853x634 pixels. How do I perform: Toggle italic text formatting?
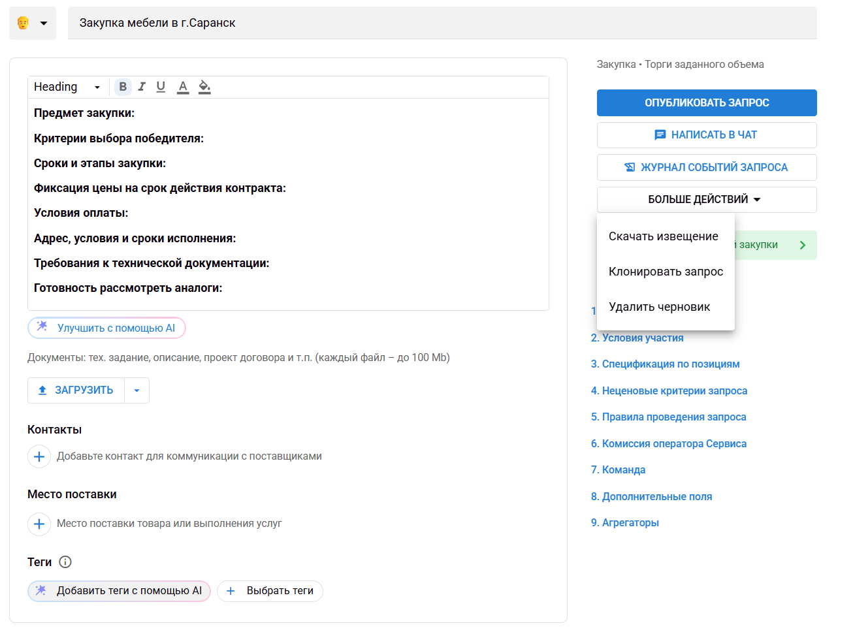click(142, 87)
